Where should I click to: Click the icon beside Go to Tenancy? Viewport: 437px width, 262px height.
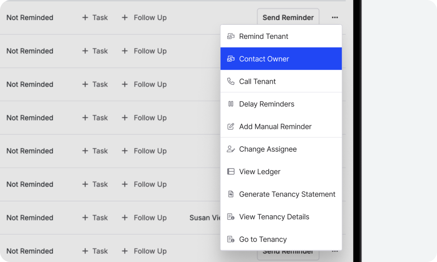tap(231, 239)
